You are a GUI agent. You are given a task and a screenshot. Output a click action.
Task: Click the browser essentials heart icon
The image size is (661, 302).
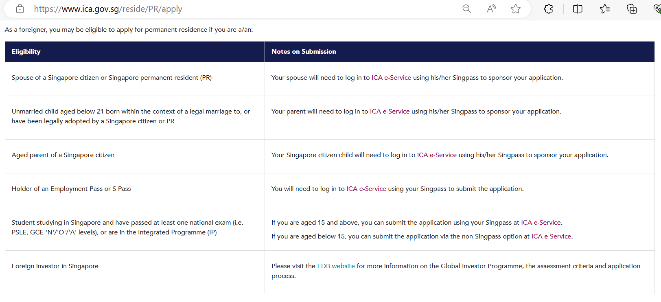click(x=657, y=9)
